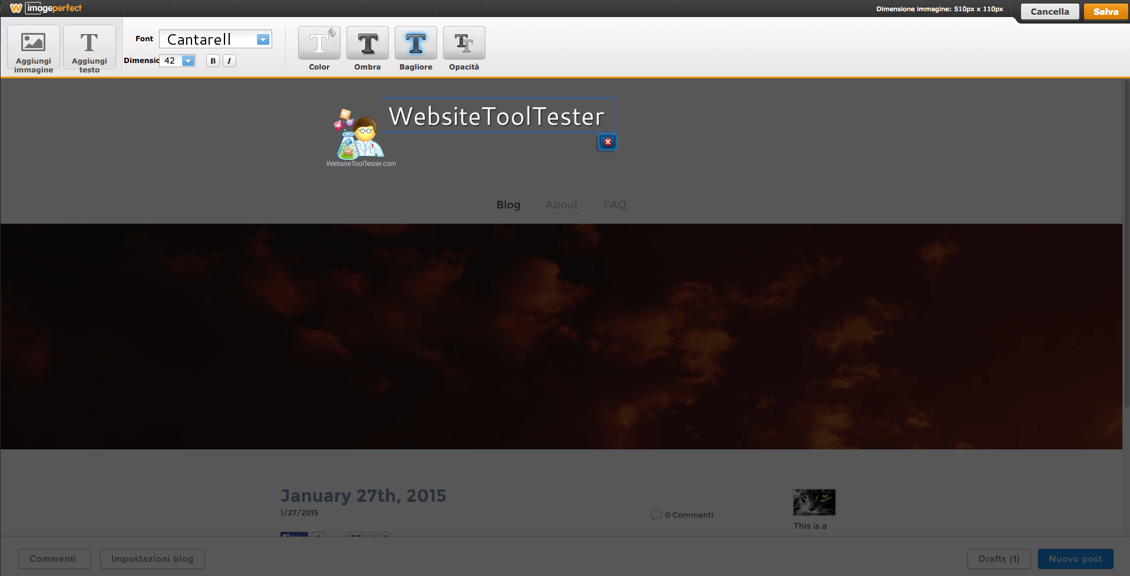The width and height of the screenshot is (1130, 576).
Task: Click the Cancella button
Action: [x=1050, y=12]
